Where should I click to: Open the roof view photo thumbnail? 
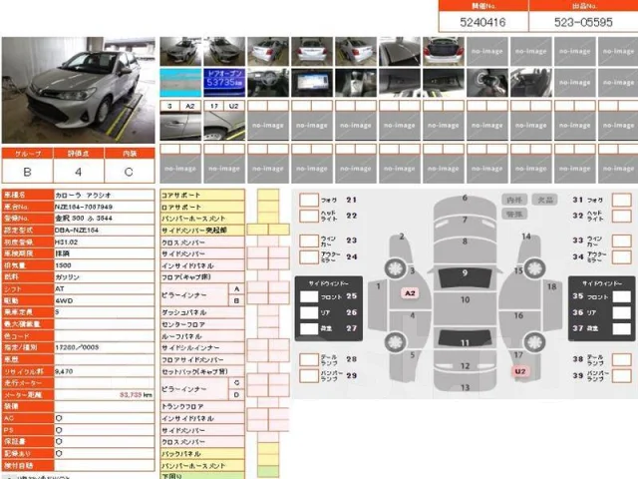click(400, 51)
